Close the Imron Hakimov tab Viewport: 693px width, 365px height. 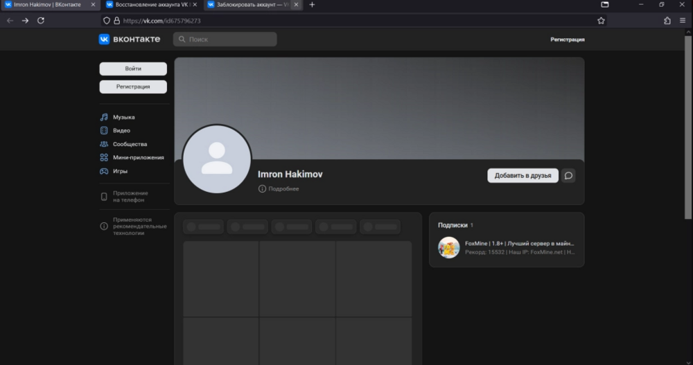[x=93, y=4]
